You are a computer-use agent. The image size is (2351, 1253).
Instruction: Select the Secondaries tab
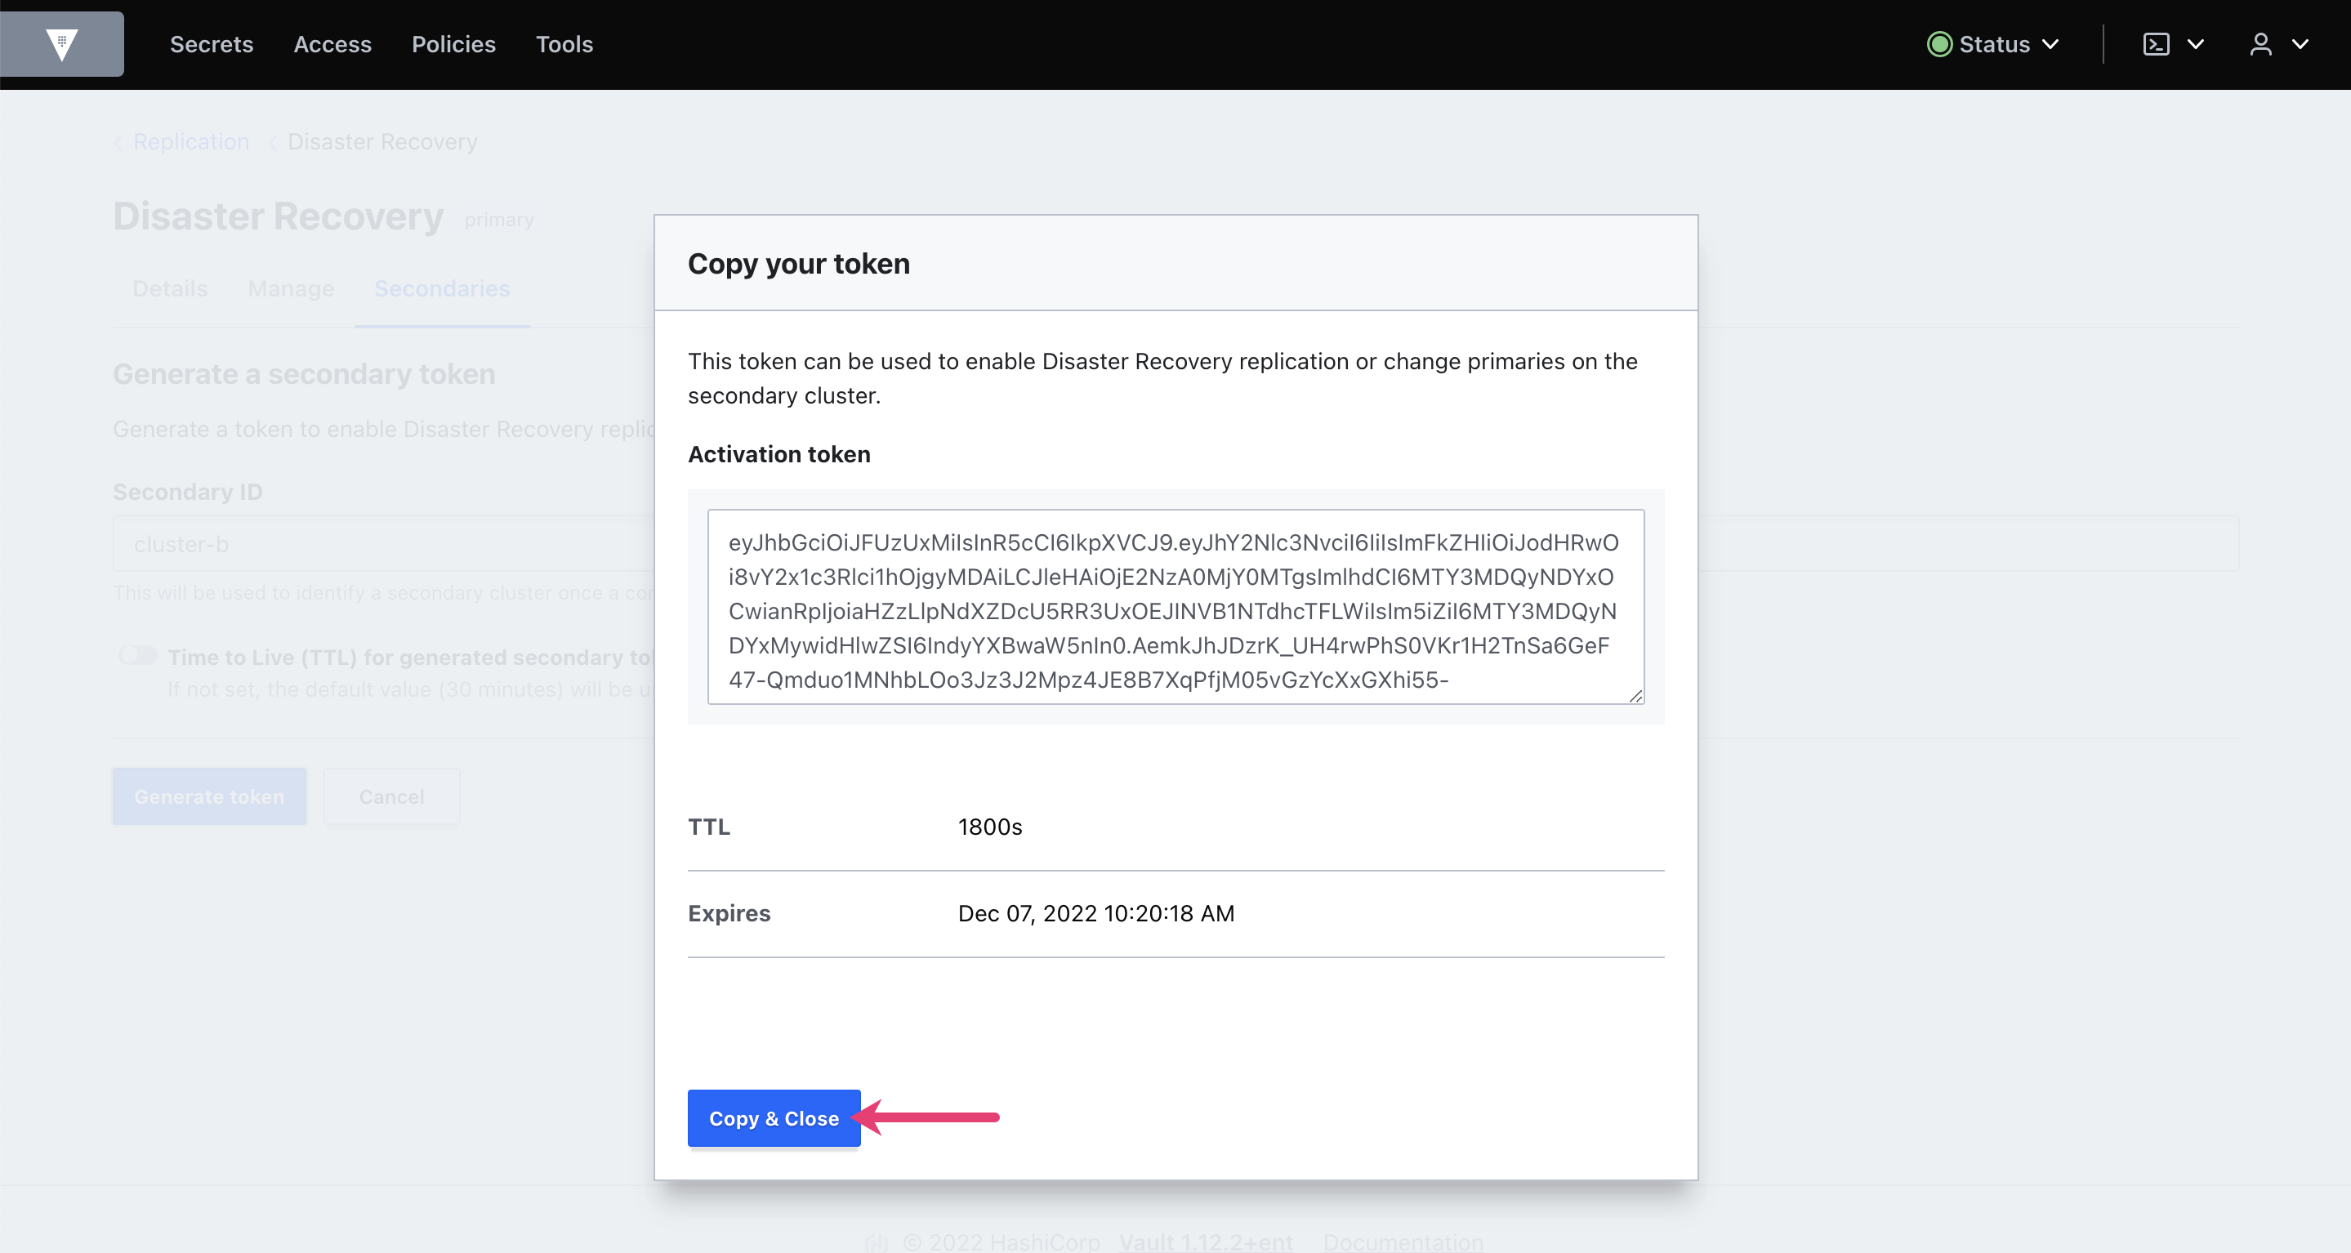tap(441, 288)
